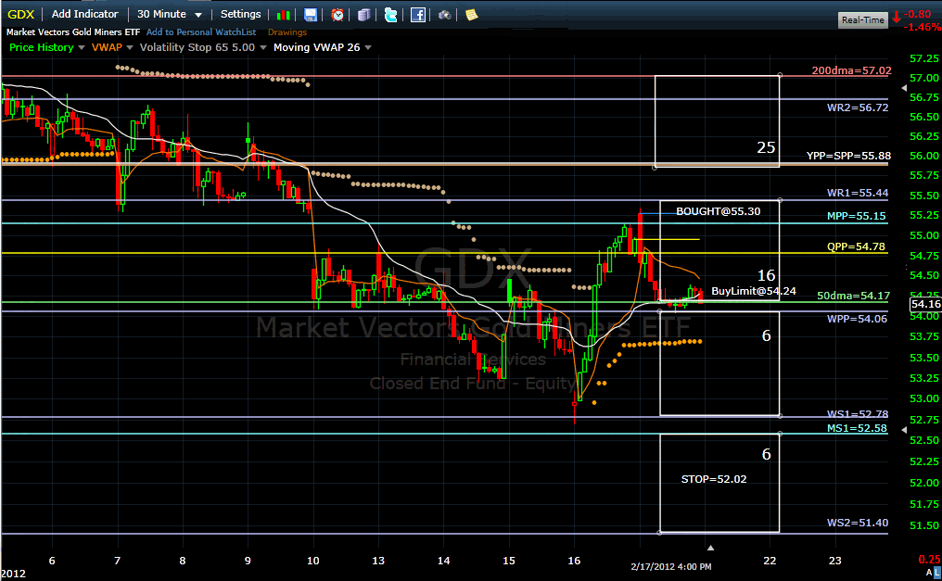Expand the VWAP indicator dropdown arrow

point(130,47)
